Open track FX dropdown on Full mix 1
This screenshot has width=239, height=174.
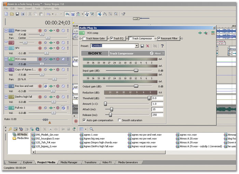tap(54, 108)
